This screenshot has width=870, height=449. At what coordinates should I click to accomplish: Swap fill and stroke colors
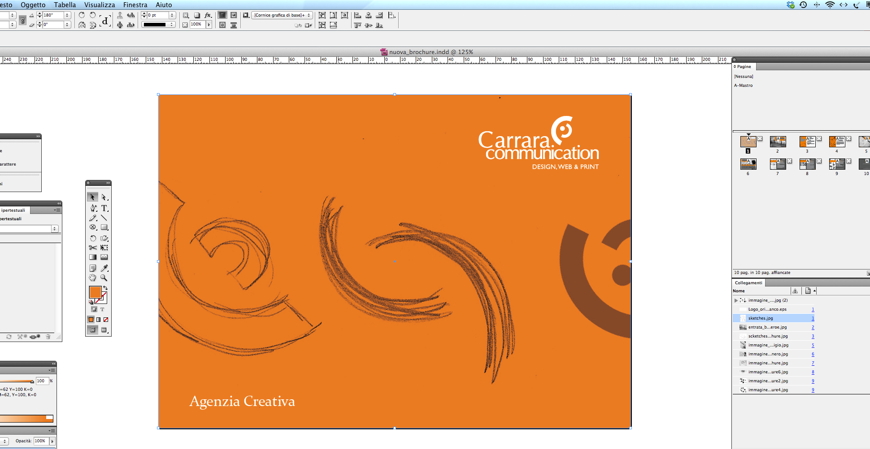[105, 288]
